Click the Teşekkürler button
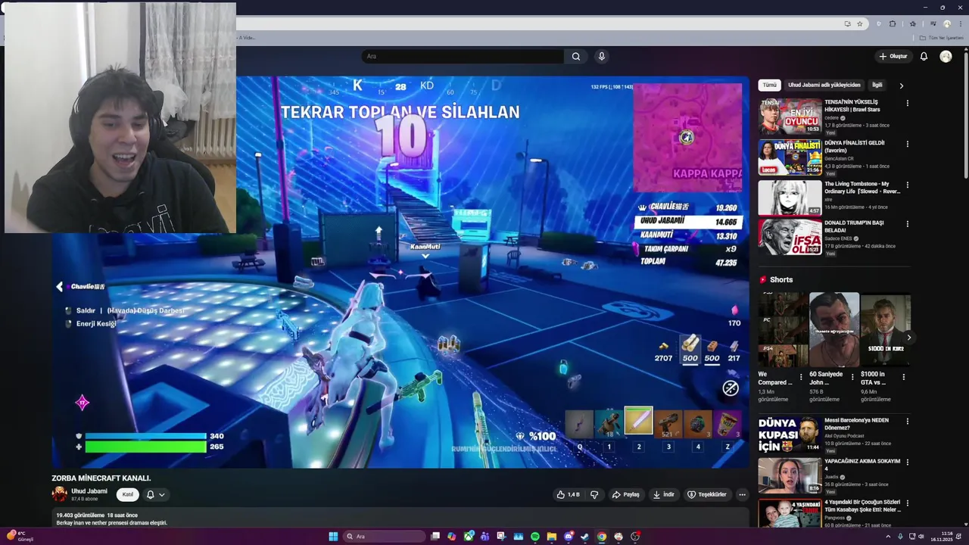The width and height of the screenshot is (969, 545). point(707,494)
